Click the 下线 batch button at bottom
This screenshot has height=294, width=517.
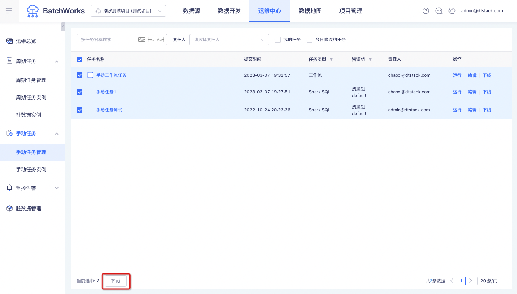(116, 281)
